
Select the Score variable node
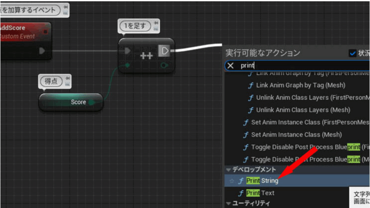click(71, 102)
